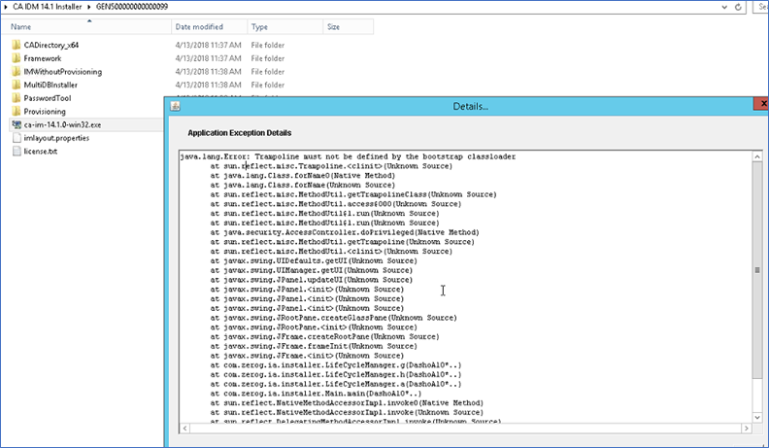Click the MultiDBInstaller date 11:38 AM cell

pos(209,85)
